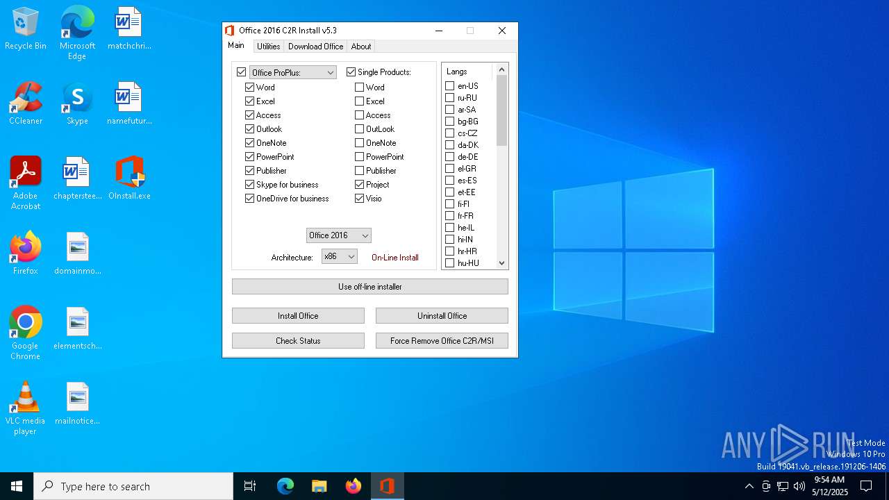Select VLC media player desktop icon
The image size is (889, 500).
26,408
